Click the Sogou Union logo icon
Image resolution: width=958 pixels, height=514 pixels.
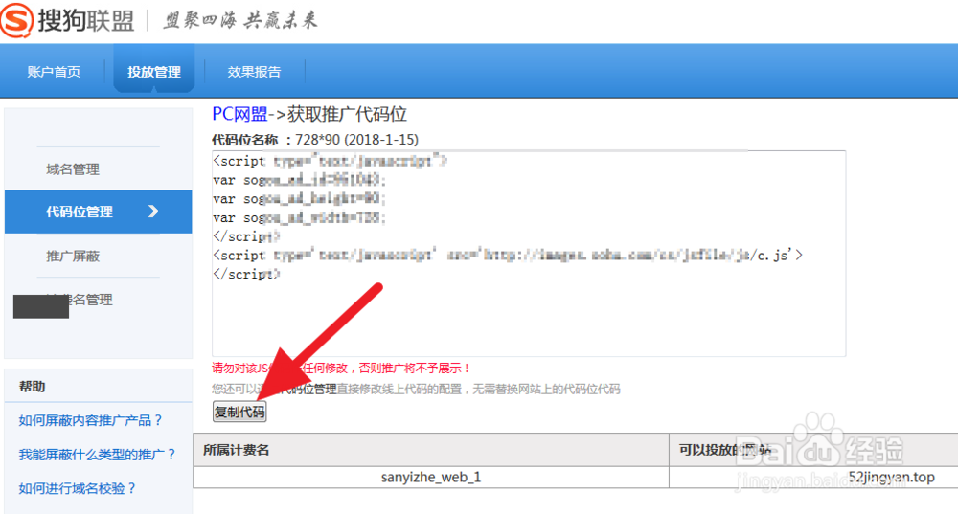pyautogui.click(x=16, y=20)
